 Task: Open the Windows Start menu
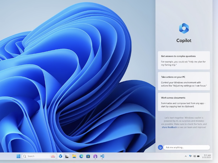point(18,156)
